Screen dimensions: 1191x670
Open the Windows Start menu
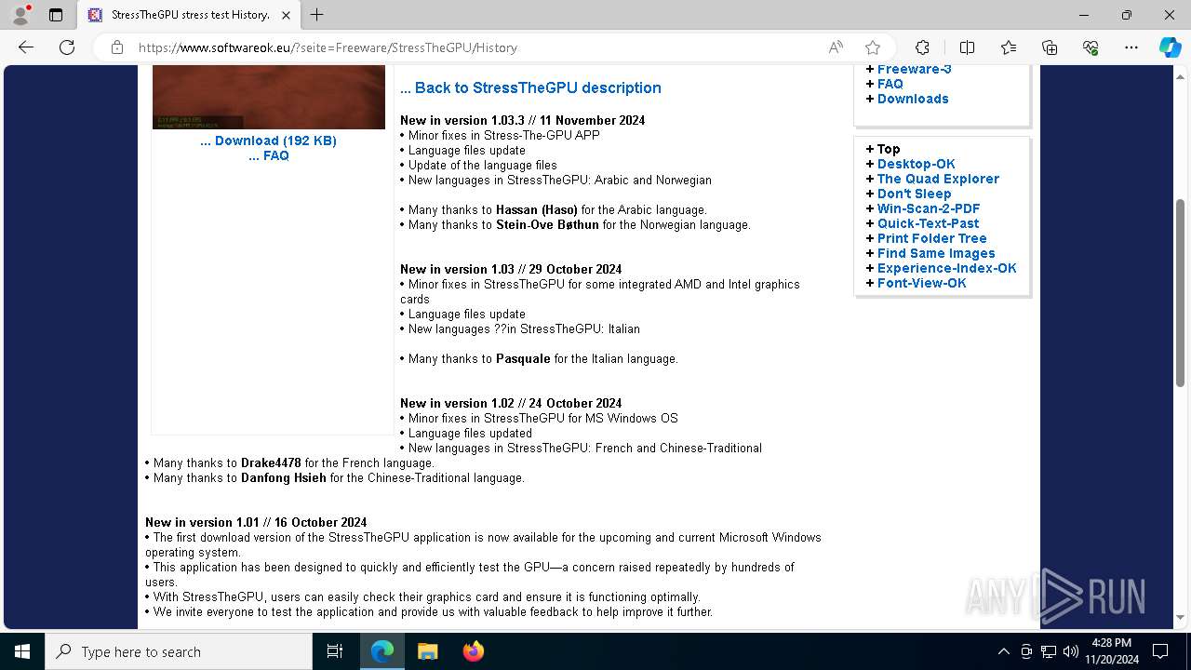tap(22, 651)
